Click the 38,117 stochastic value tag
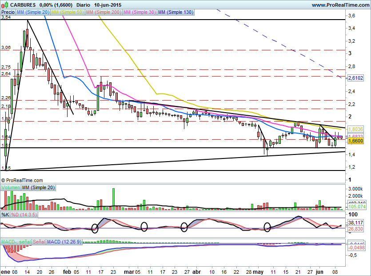 [x=355, y=223]
